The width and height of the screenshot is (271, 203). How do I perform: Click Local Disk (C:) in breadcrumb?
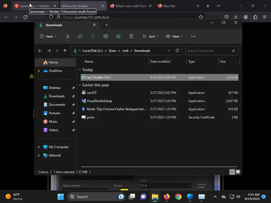coord(93,51)
